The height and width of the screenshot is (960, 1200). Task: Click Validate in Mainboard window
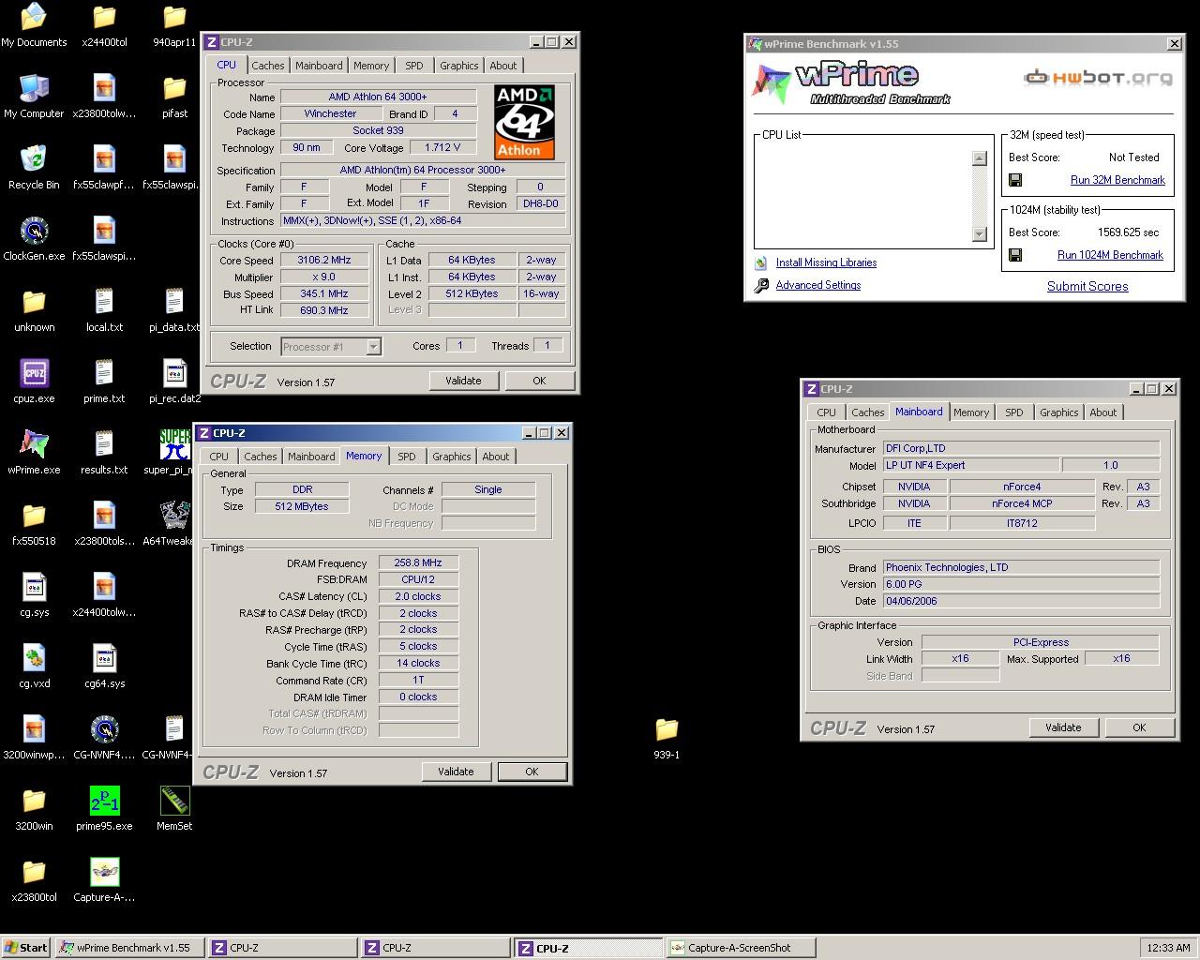pos(1063,727)
